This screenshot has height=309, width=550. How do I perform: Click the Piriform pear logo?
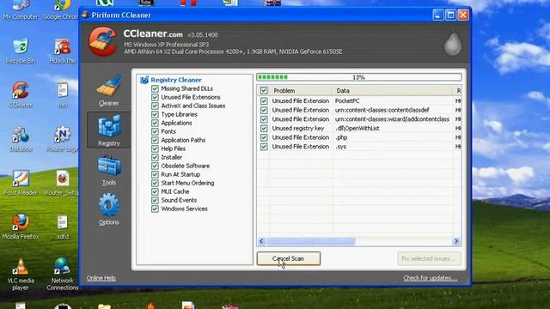(x=453, y=43)
